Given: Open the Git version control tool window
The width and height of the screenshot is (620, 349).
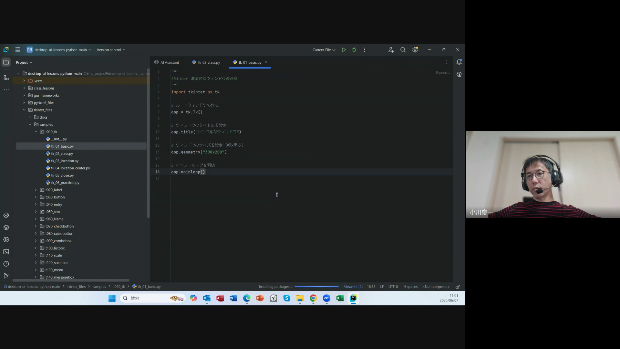Looking at the screenshot, I should click(x=6, y=276).
